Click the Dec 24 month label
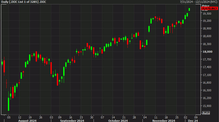The height and width of the screenshot is (122, 219). coord(193,121)
